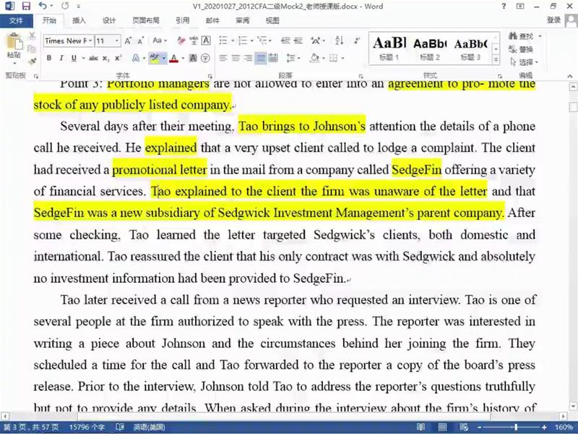578x434 pixels.
Task: Apply strikethrough formatting
Action: pos(93,58)
